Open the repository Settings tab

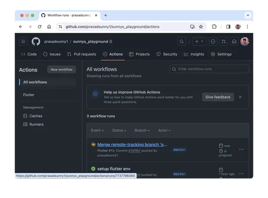221,54
